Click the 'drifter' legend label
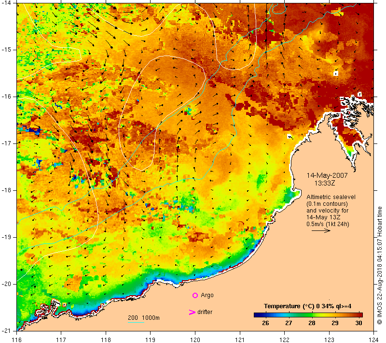Screen dimensions: 386x343 [x=205, y=312]
